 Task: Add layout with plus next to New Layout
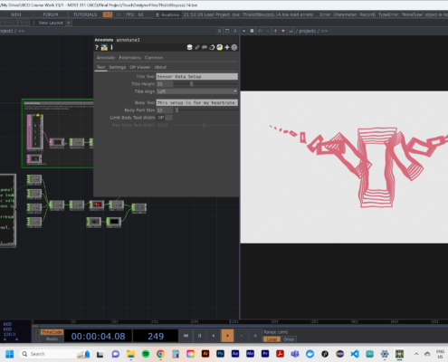coord(69,23)
